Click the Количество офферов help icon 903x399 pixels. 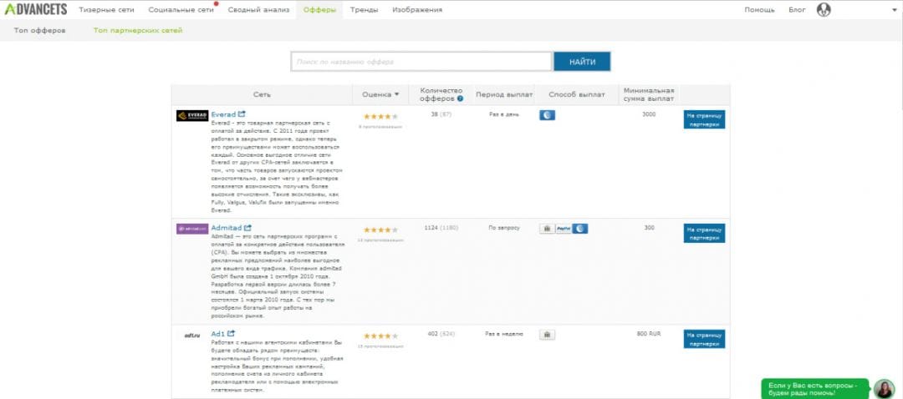[x=460, y=98]
